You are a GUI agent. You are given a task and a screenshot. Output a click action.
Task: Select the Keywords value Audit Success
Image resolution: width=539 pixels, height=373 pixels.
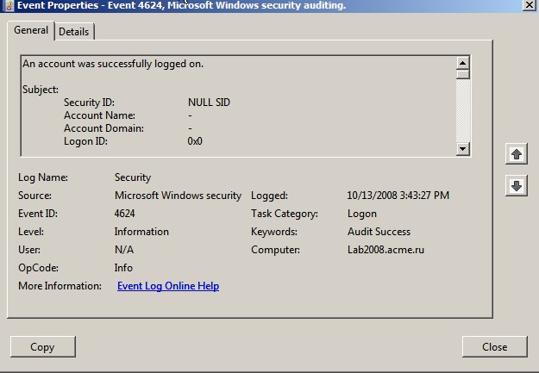click(x=379, y=232)
